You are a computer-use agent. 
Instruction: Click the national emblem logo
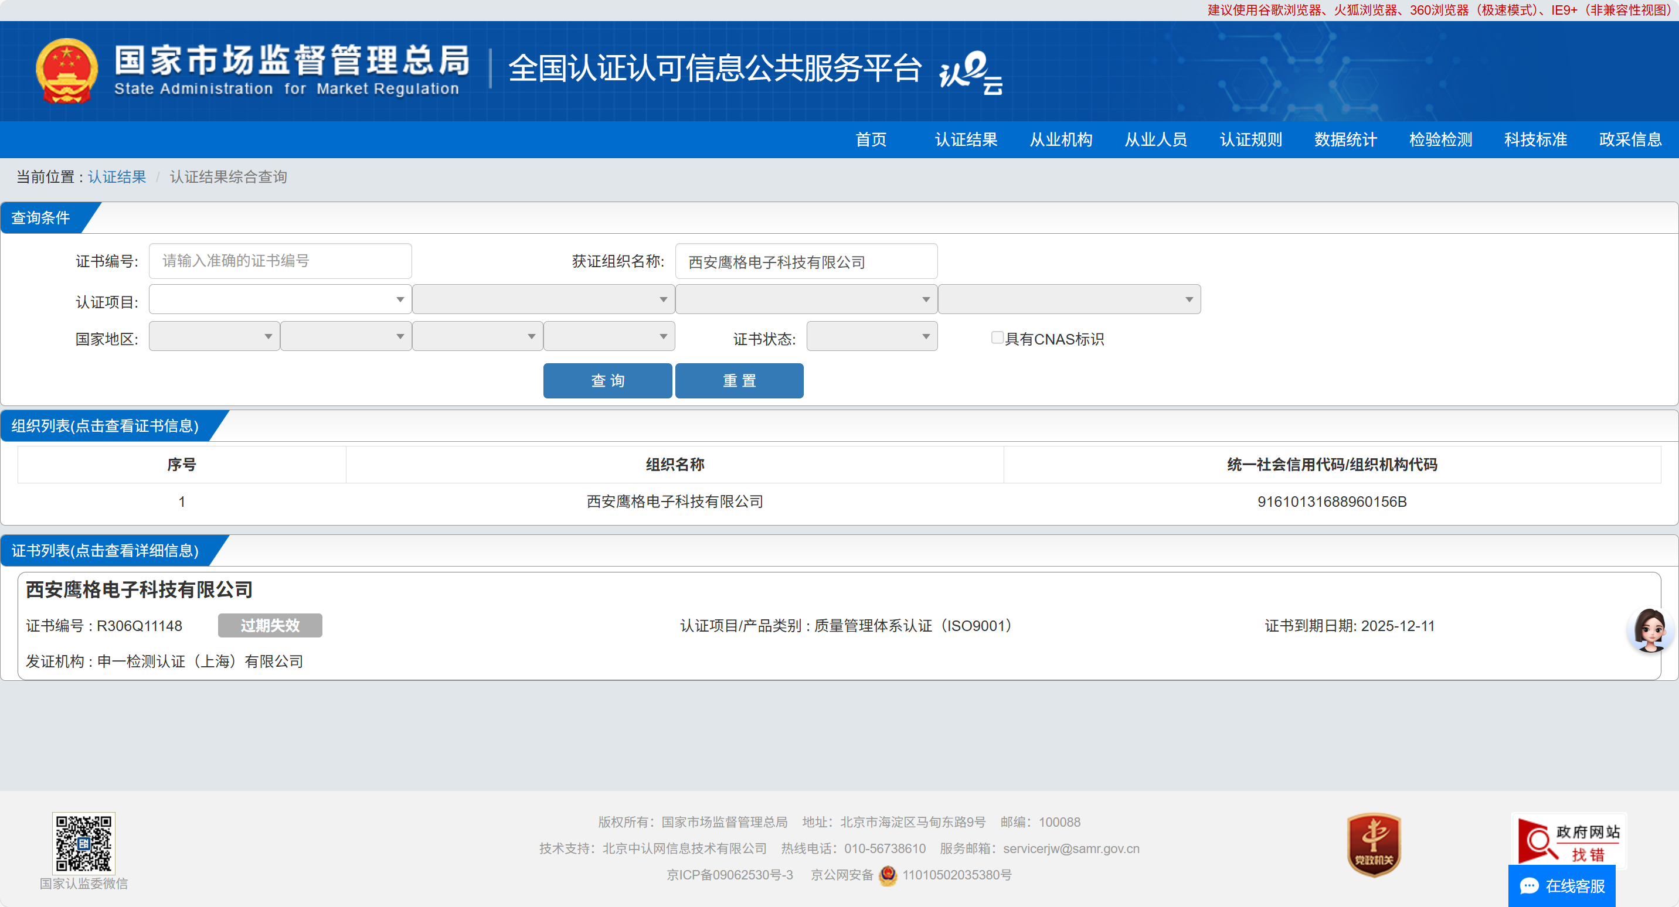pyautogui.click(x=66, y=70)
